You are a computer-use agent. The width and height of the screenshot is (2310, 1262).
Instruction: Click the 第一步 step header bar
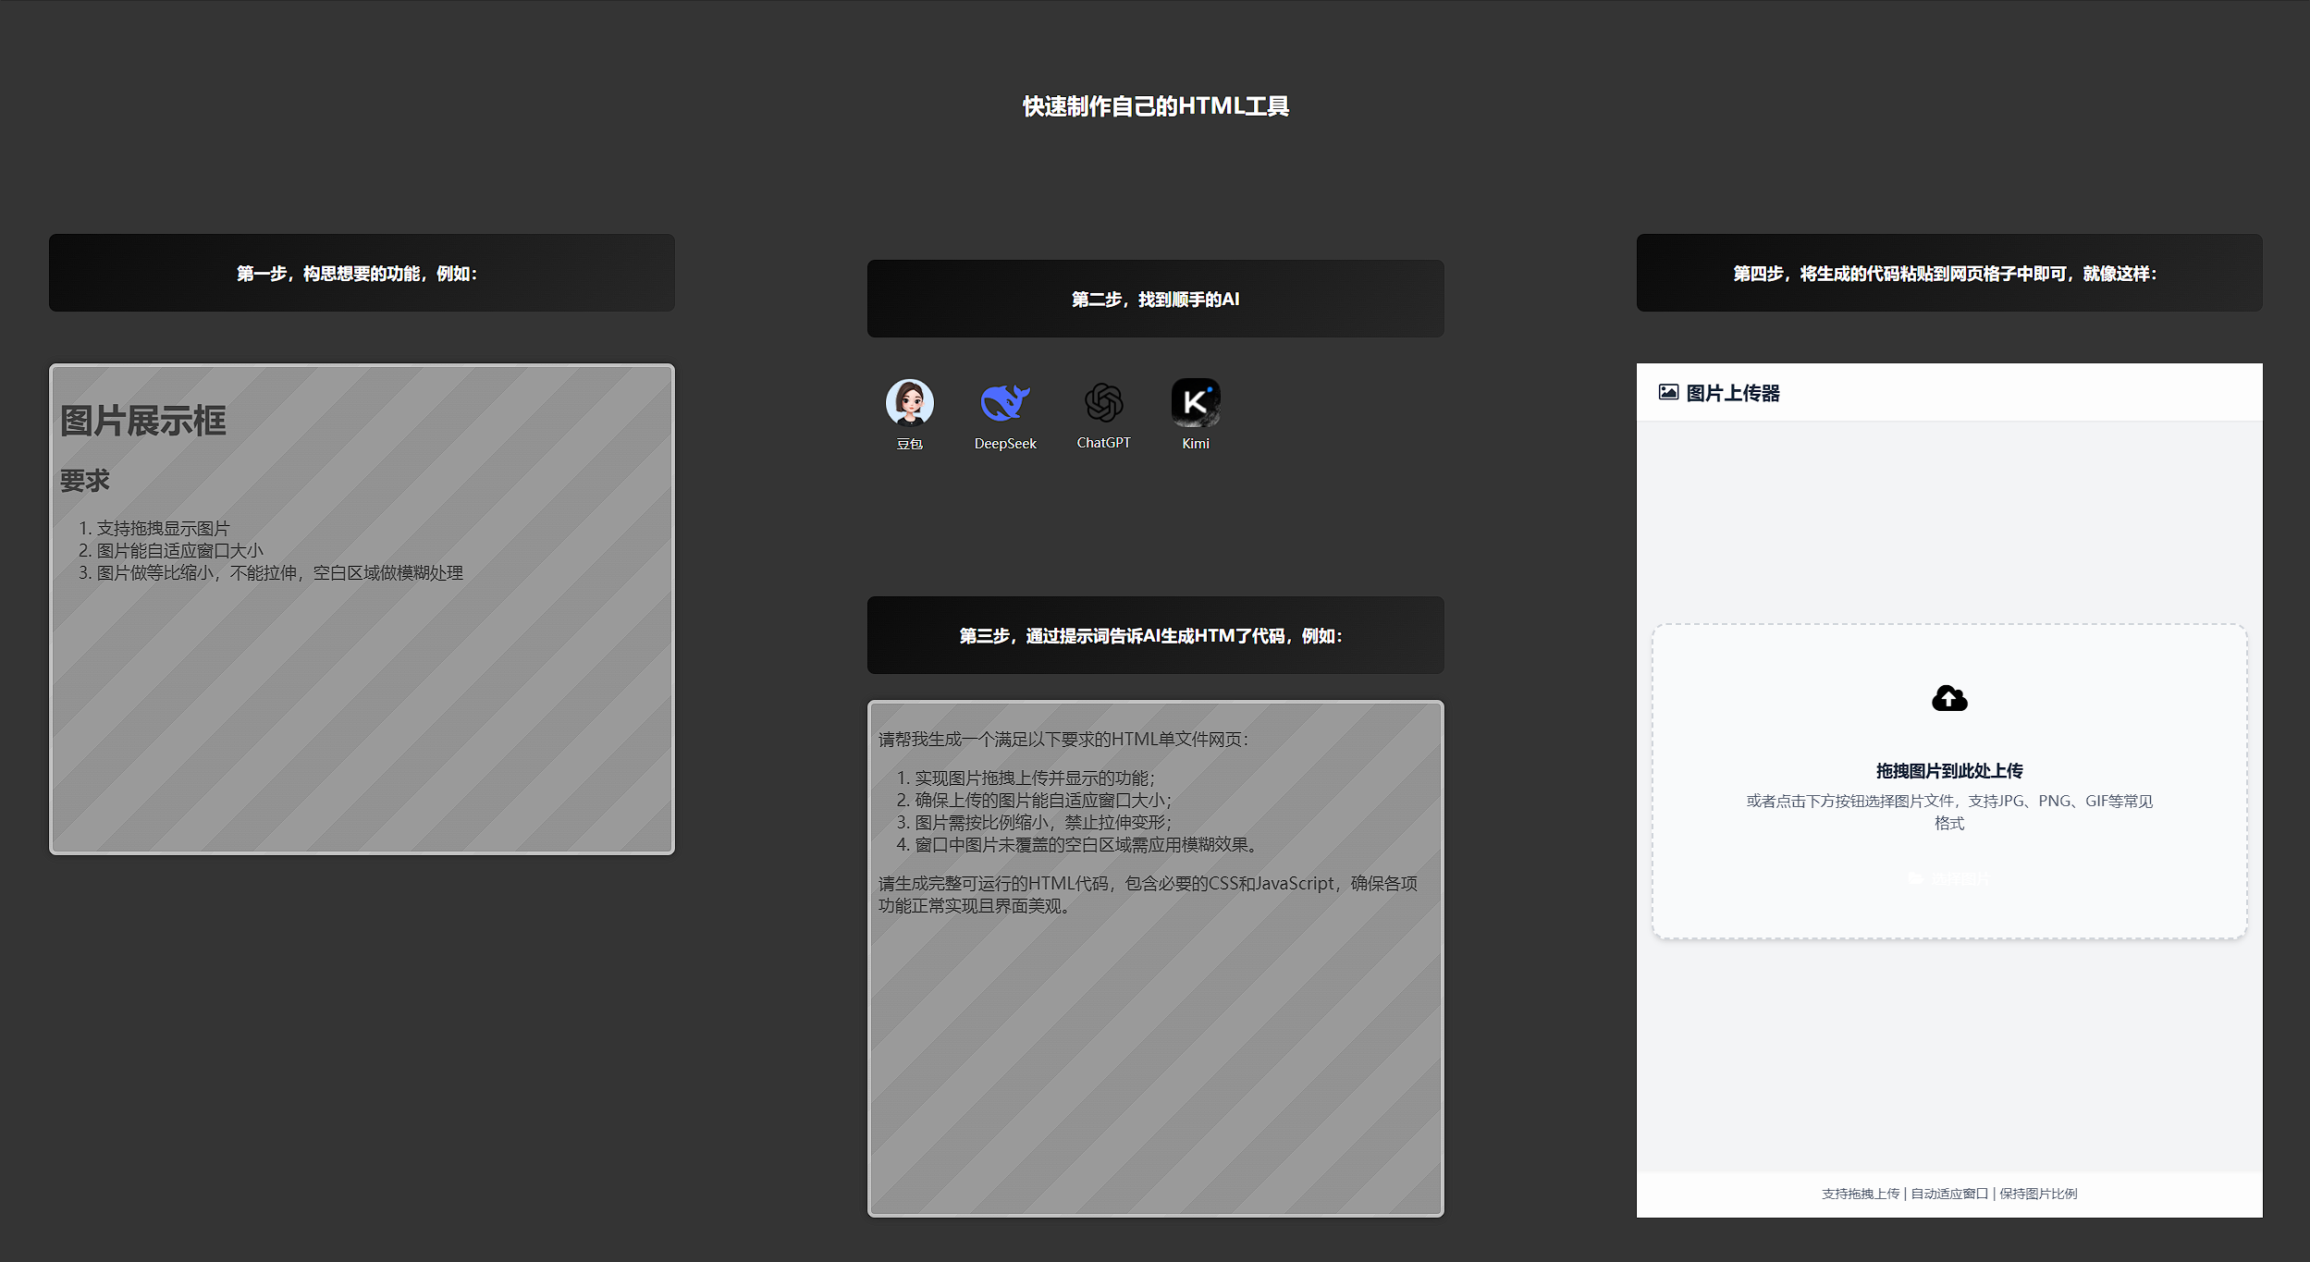tap(362, 273)
